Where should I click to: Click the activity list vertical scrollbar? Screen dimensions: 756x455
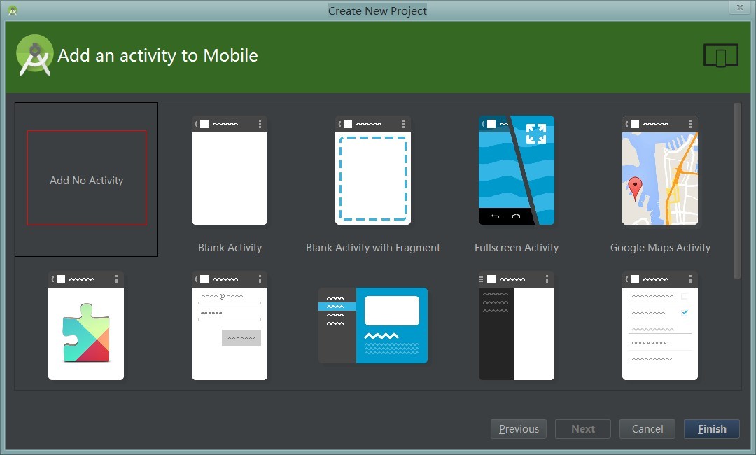(x=736, y=189)
